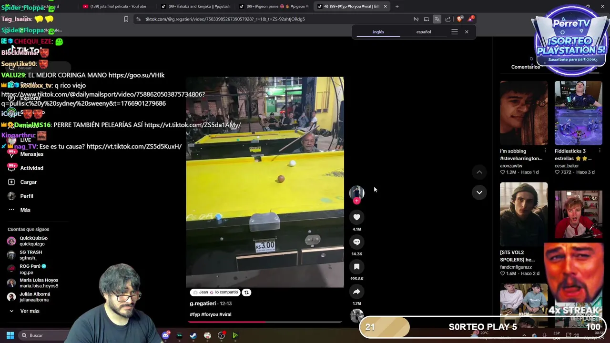Close the translation popup
610x343 pixels.
(x=467, y=32)
